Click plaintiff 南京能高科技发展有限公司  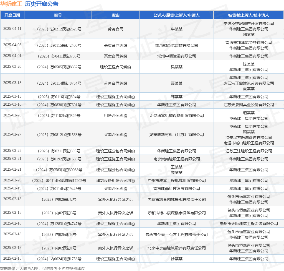coord(177,189)
